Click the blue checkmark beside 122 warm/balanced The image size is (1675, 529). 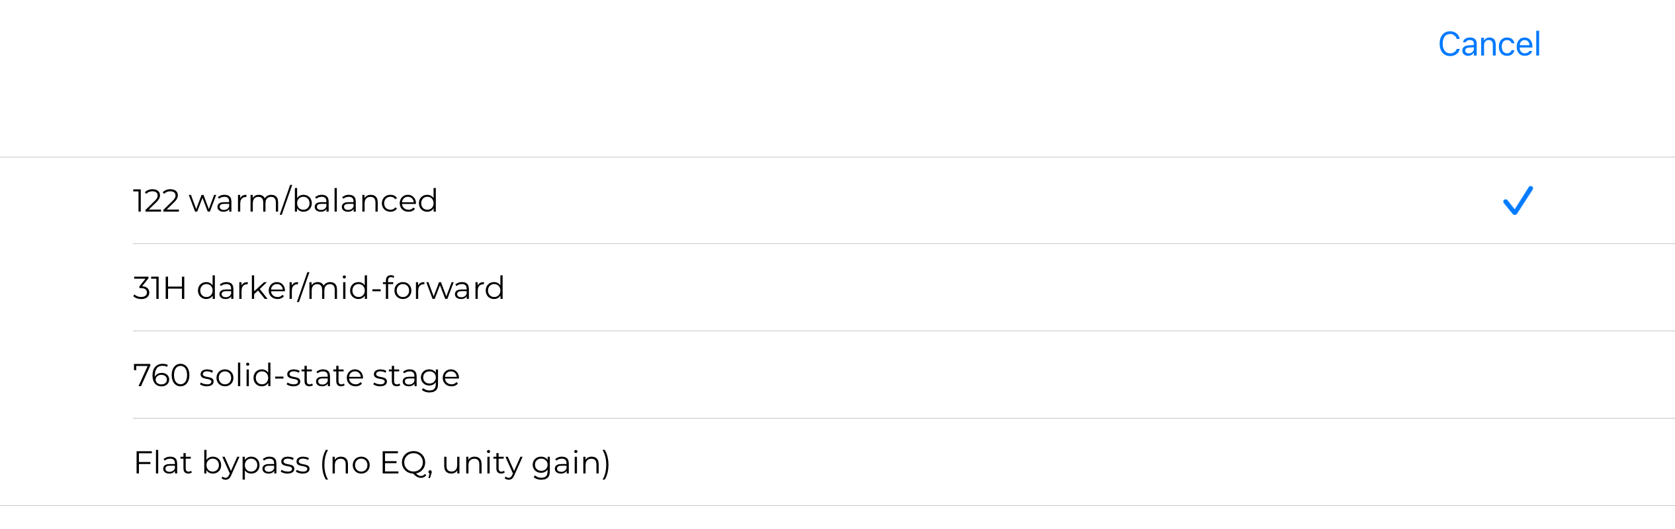point(1518,200)
